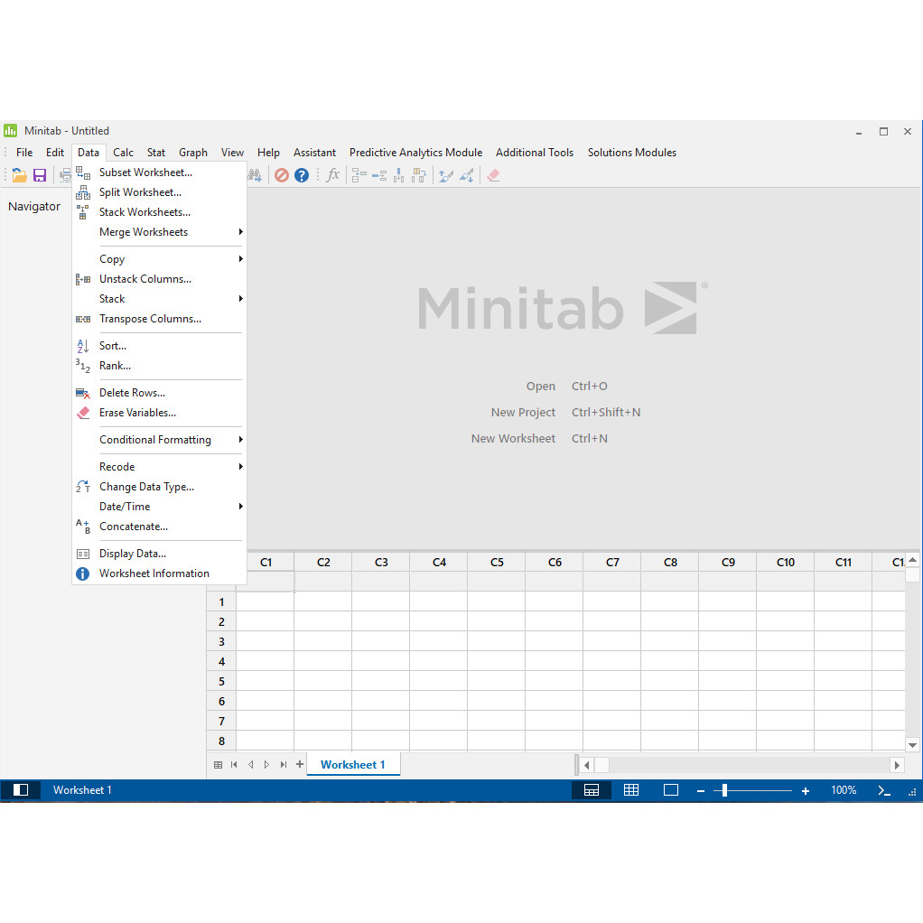This screenshot has width=923, height=923.
Task: Select the erase variables eraser icon
Action: click(x=493, y=175)
